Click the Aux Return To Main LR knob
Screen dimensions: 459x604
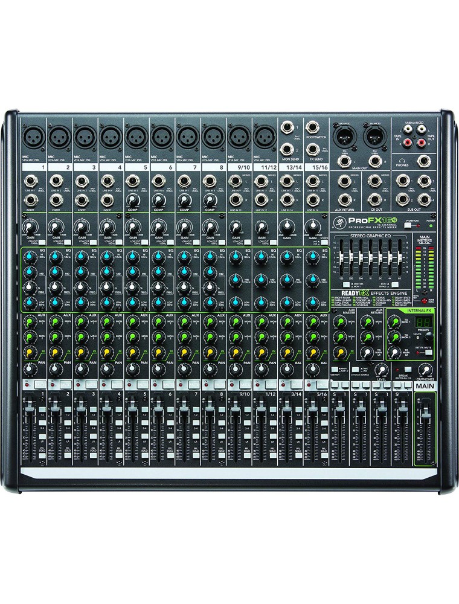[x=367, y=352]
